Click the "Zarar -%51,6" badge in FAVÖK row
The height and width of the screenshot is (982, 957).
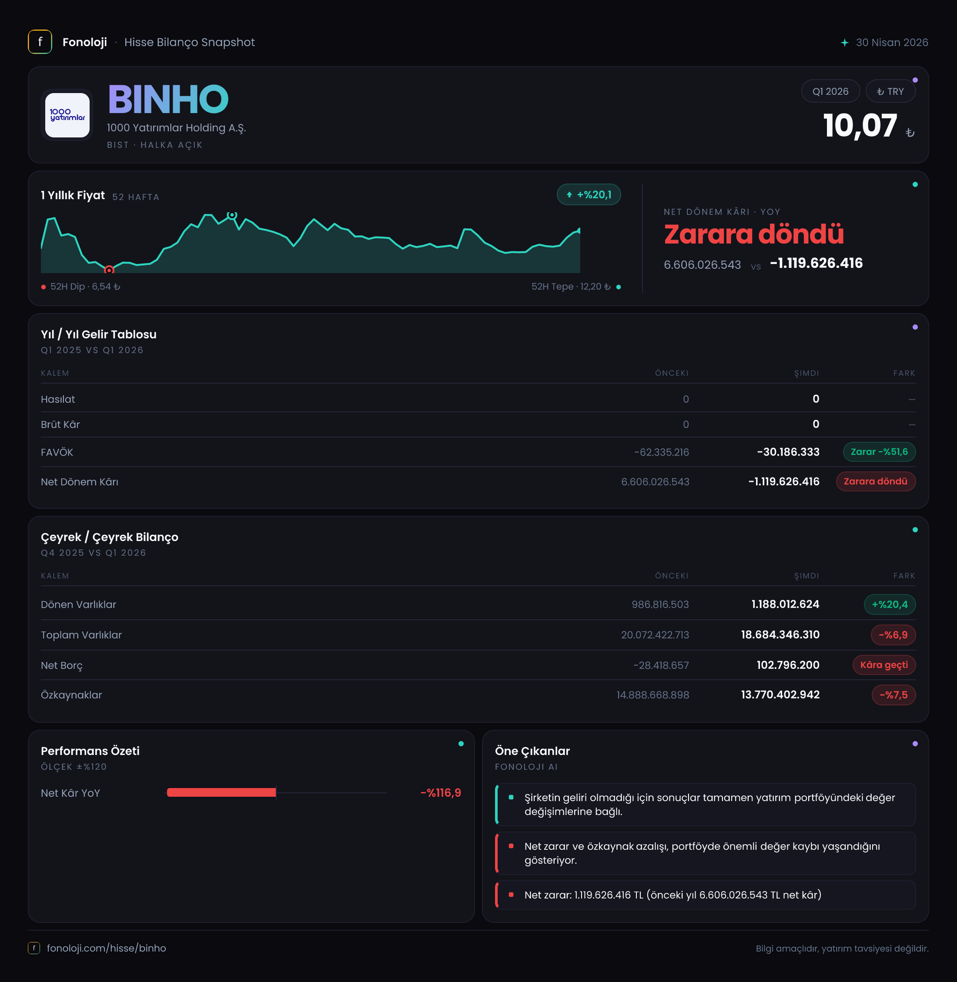(879, 452)
